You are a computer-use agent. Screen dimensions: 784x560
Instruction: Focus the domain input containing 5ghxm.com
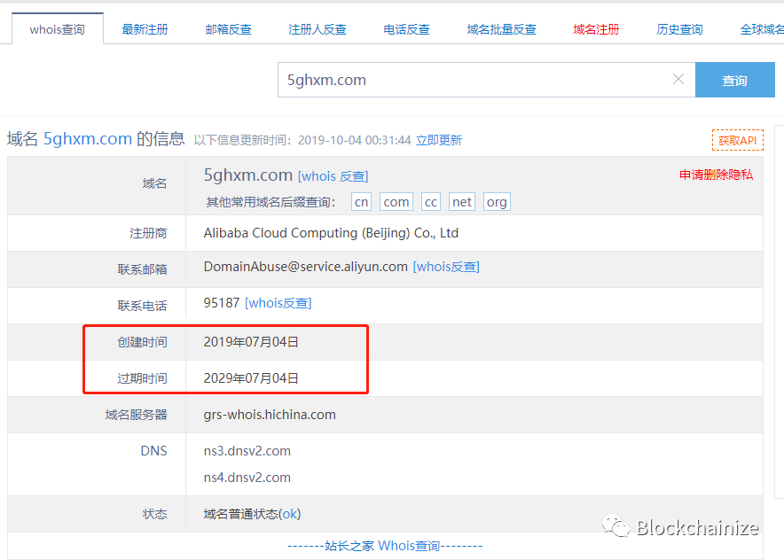click(x=486, y=80)
